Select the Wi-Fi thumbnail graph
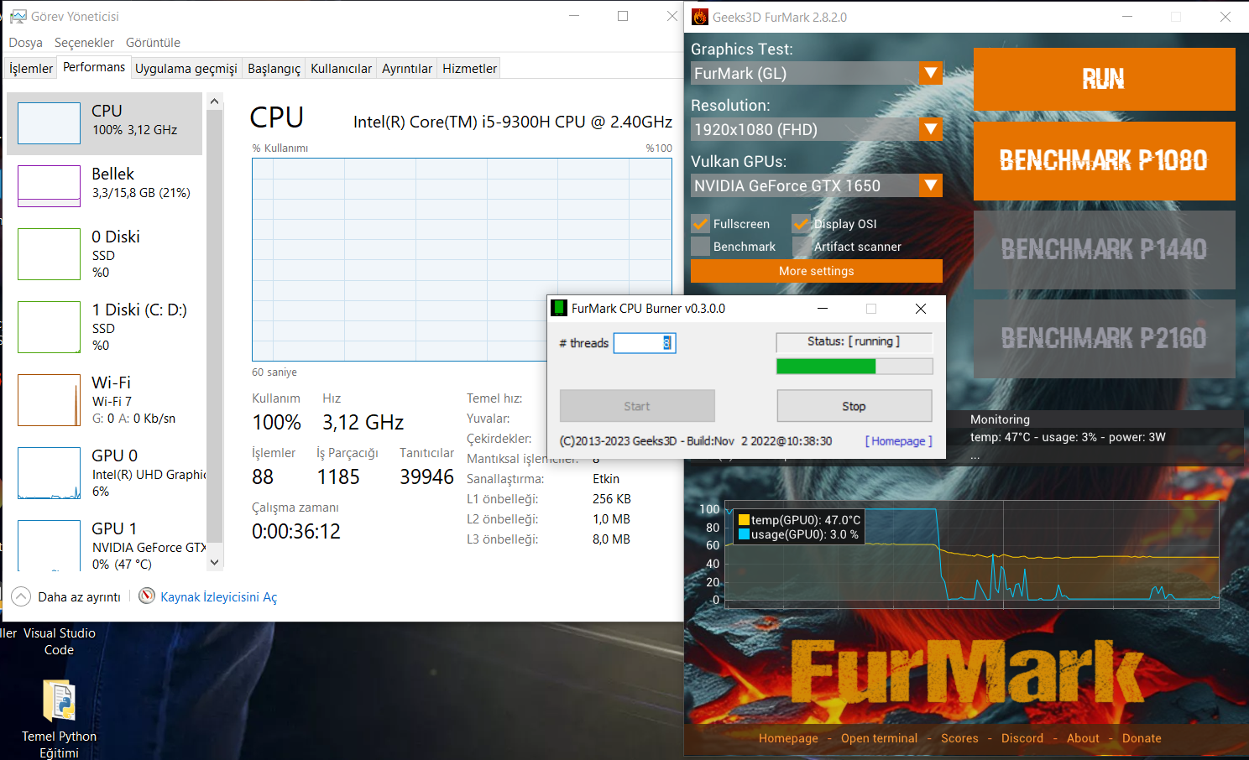1249x760 pixels. tap(49, 400)
